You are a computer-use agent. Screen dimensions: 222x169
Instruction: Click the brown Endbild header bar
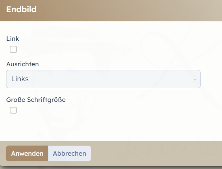click(x=111, y=11)
